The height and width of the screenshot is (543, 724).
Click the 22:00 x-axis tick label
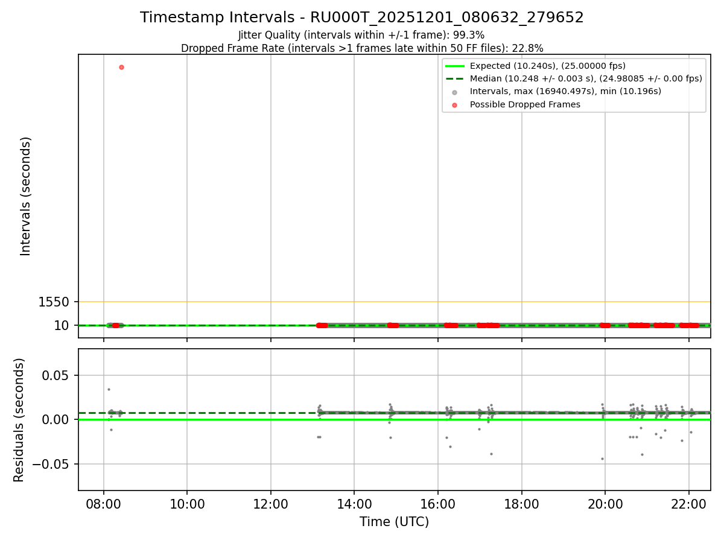(x=689, y=503)
